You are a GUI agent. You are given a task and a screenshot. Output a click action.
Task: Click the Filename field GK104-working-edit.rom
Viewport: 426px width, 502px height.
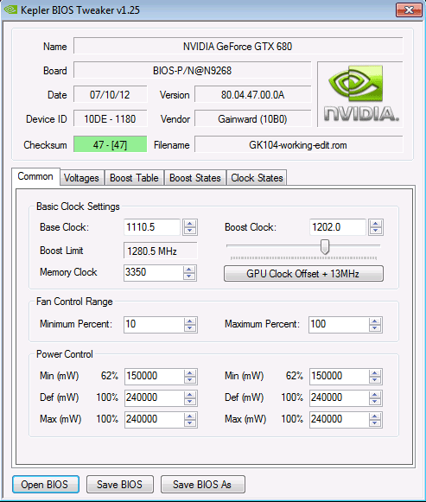[298, 144]
